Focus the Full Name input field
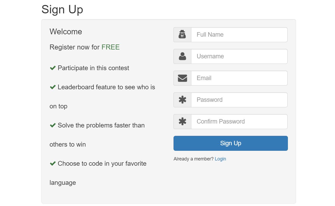The height and width of the screenshot is (206, 335). 239,35
